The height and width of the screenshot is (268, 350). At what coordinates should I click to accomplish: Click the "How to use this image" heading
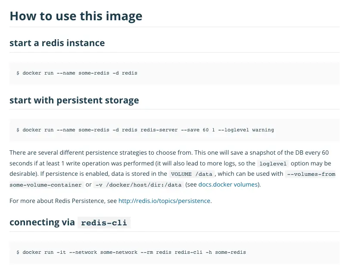coord(76,16)
